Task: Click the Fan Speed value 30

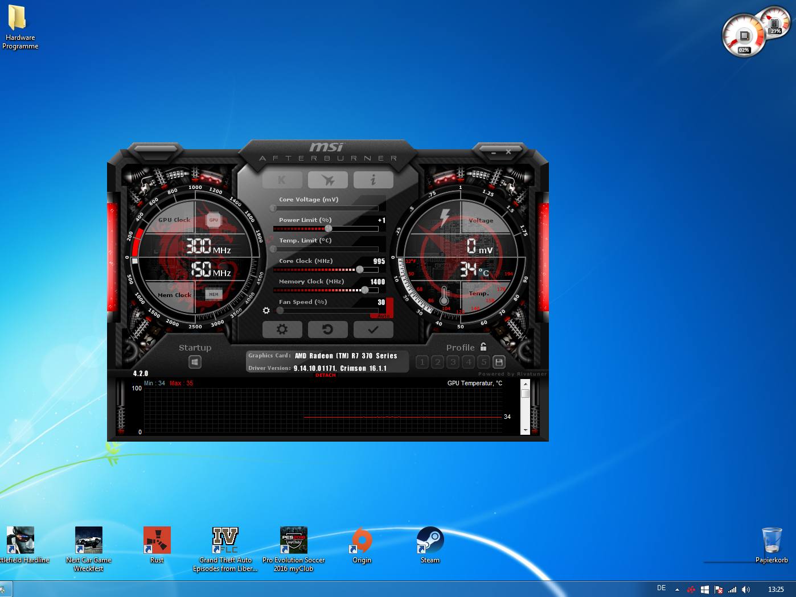Action: pos(381,302)
